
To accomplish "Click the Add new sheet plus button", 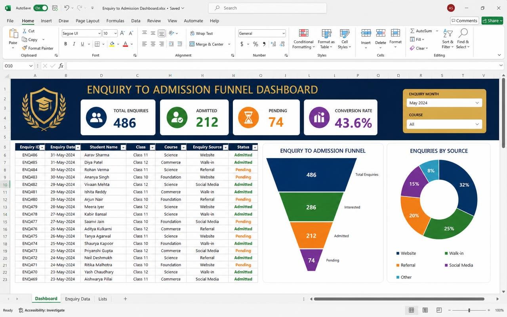I will 125,299.
